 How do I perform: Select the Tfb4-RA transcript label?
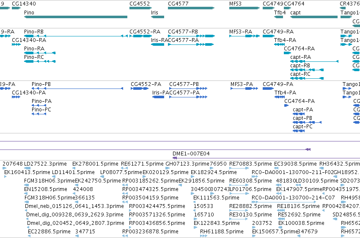pos(285,40)
